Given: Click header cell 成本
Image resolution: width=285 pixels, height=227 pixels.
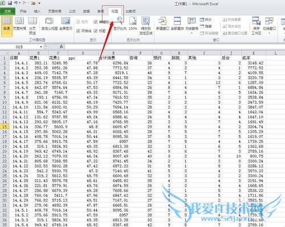Looking at the screenshot, I should click(254, 58).
